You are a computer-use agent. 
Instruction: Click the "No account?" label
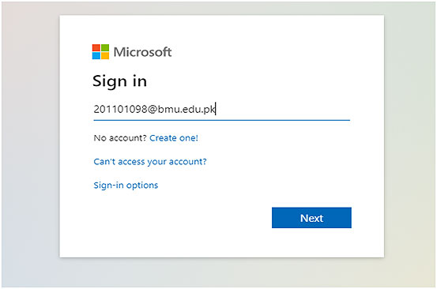coord(120,138)
